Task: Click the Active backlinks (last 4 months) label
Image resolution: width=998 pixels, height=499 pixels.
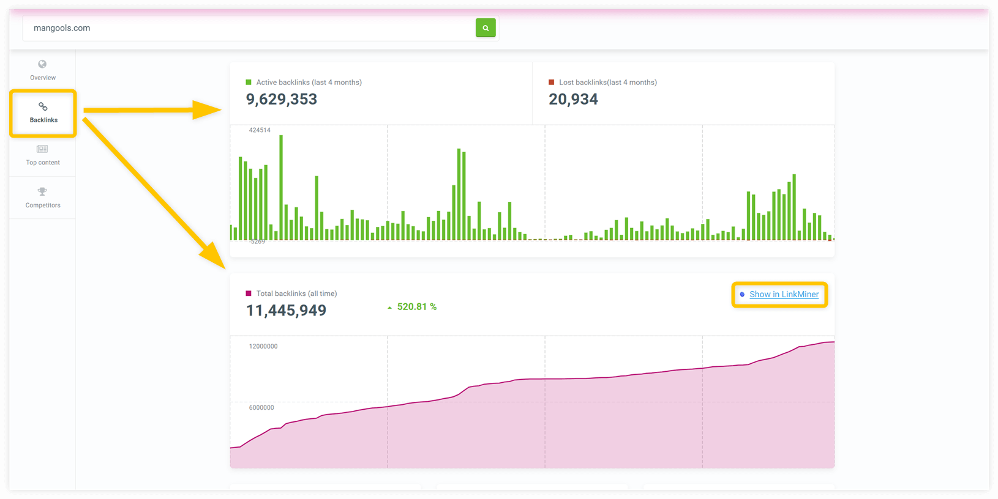Action: pyautogui.click(x=309, y=83)
